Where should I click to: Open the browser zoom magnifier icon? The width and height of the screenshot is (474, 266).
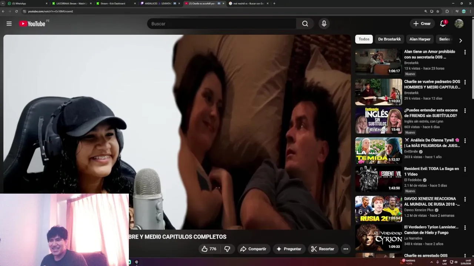426,11
